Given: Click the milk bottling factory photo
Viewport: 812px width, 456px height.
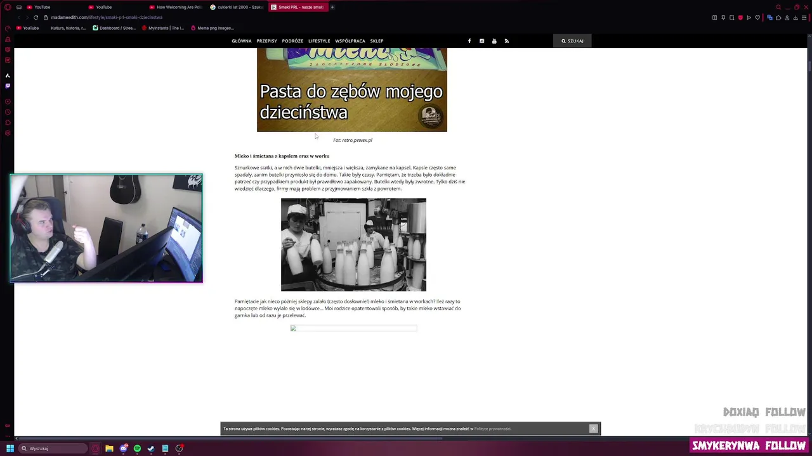Looking at the screenshot, I should coord(353,244).
